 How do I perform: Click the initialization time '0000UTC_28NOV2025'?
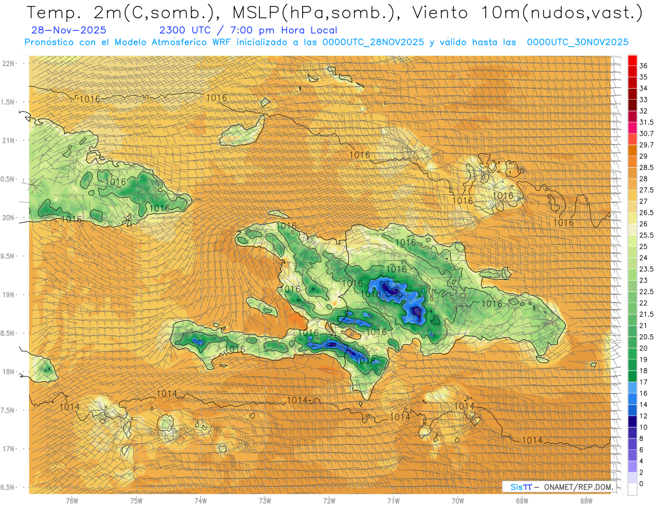point(373,42)
